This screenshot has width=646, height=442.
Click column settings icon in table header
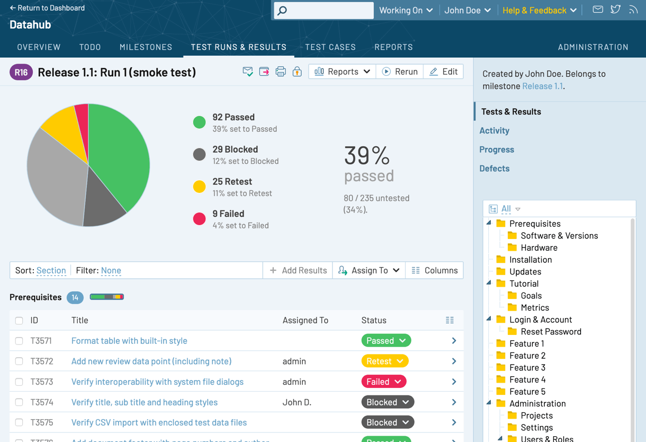pyautogui.click(x=450, y=320)
